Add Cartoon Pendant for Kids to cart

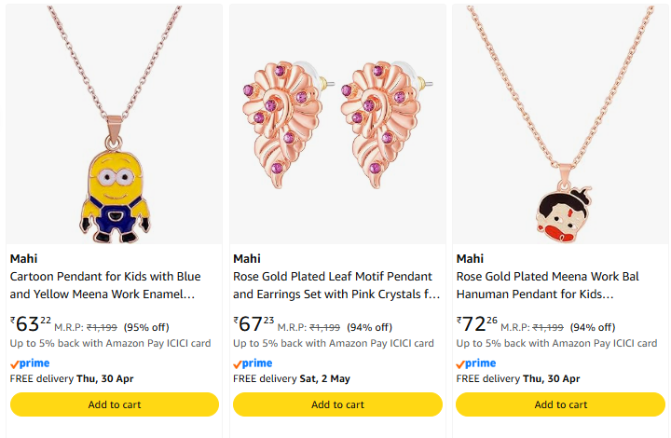point(115,404)
